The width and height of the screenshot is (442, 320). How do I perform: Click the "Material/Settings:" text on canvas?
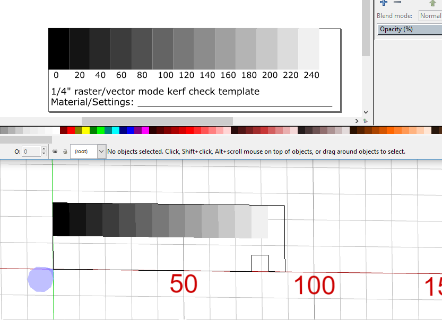click(92, 102)
